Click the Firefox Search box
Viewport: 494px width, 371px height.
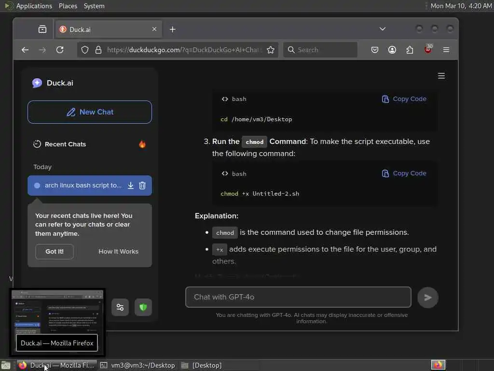pos(320,50)
